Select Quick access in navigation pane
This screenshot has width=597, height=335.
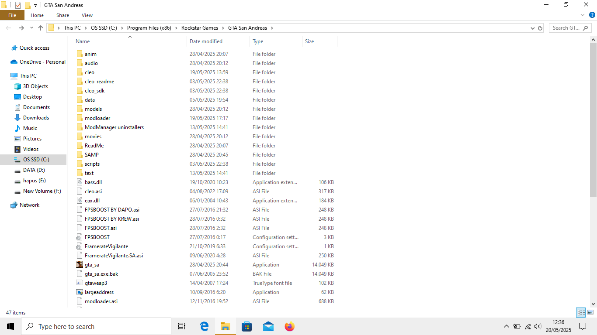(x=35, y=48)
